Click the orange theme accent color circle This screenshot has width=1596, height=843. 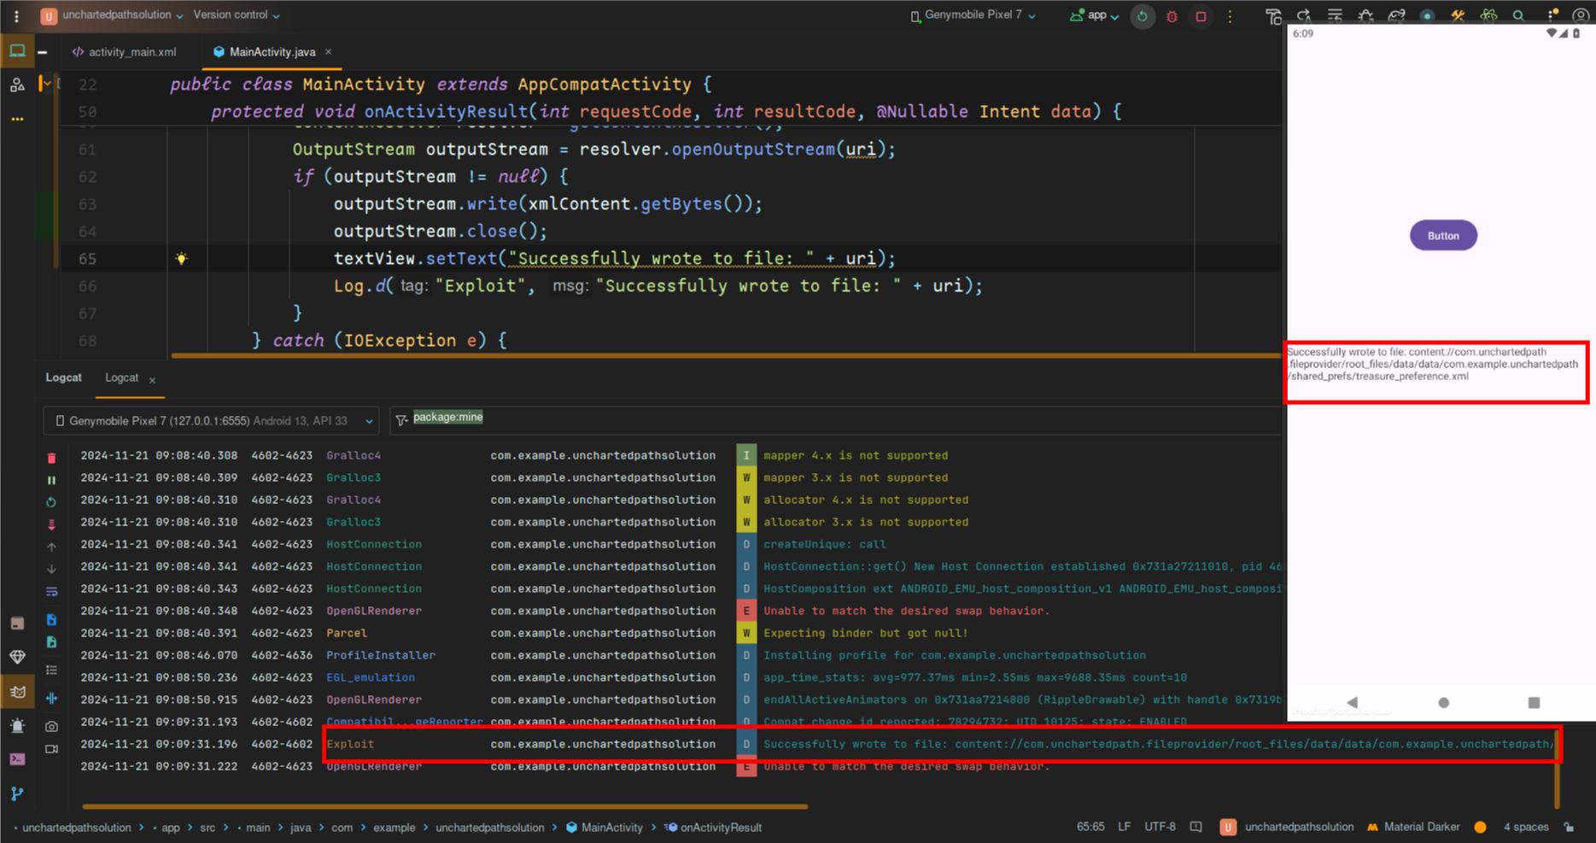pyautogui.click(x=1481, y=827)
